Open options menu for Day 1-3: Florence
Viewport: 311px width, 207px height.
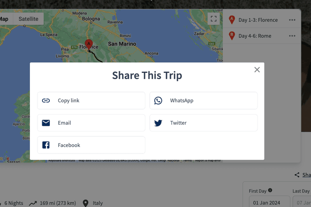coord(292,20)
